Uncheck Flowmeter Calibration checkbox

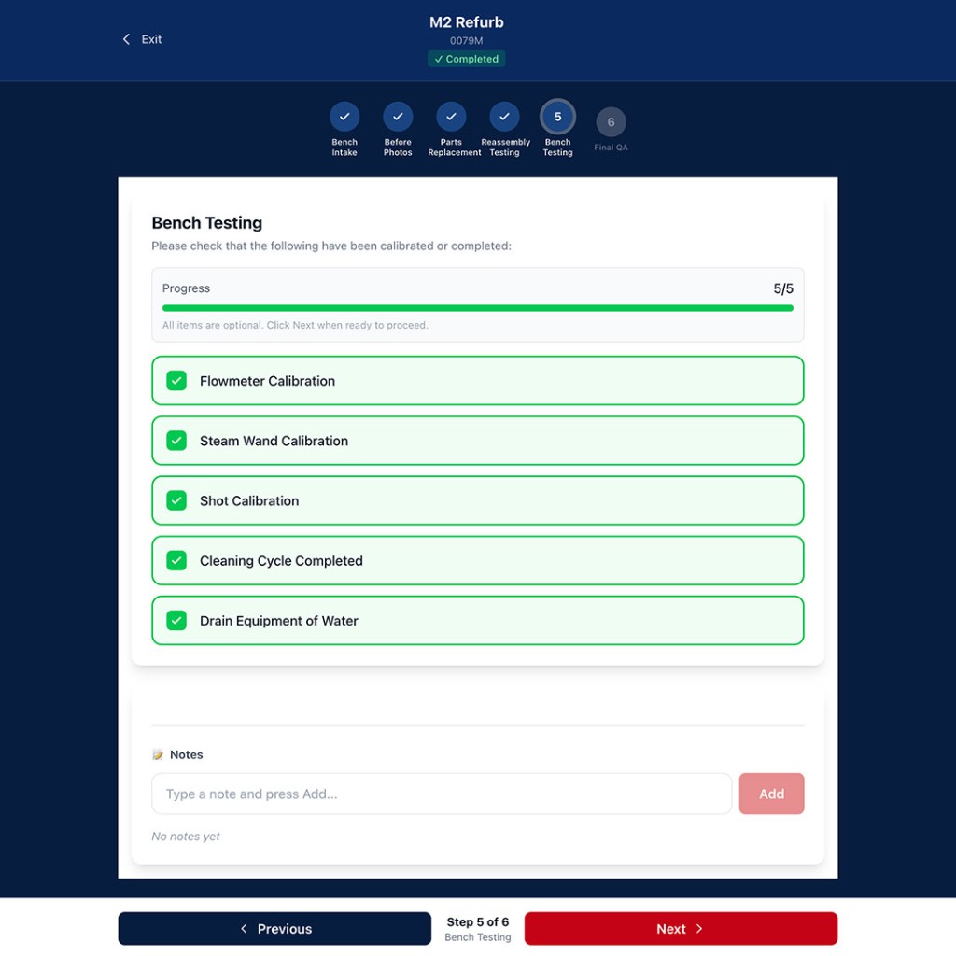coord(176,381)
